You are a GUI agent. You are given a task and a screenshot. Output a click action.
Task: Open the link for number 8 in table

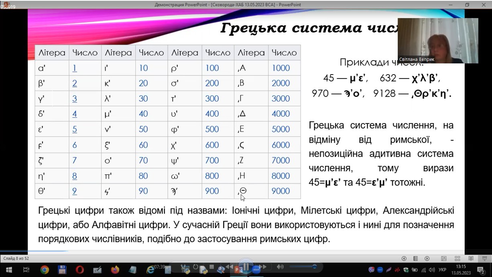[x=75, y=176]
